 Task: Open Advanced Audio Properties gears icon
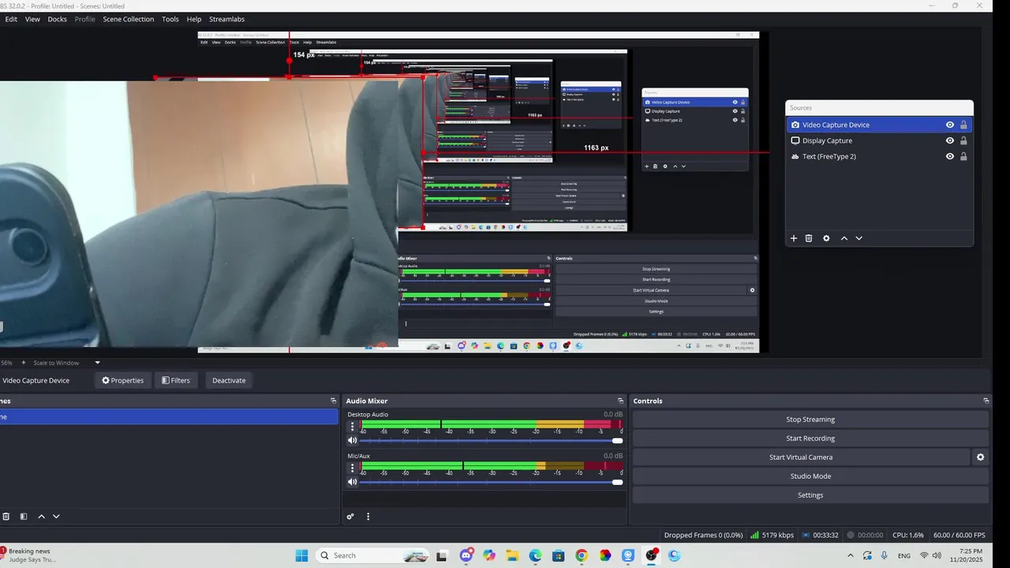pyautogui.click(x=350, y=517)
